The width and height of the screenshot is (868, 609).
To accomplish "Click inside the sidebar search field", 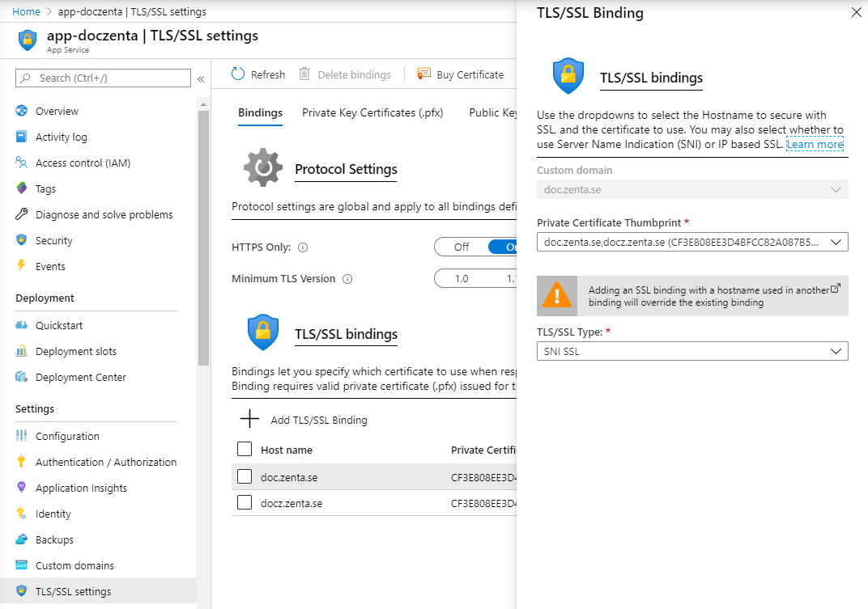I will click(x=103, y=78).
